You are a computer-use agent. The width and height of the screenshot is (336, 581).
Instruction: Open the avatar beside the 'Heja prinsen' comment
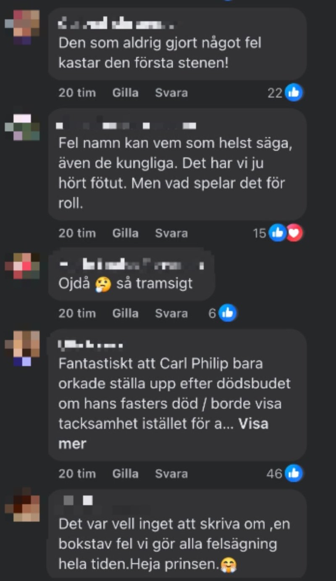22,504
